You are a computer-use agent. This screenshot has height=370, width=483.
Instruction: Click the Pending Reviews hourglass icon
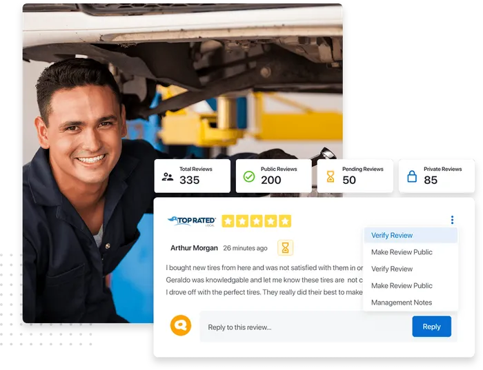pyautogui.click(x=331, y=176)
